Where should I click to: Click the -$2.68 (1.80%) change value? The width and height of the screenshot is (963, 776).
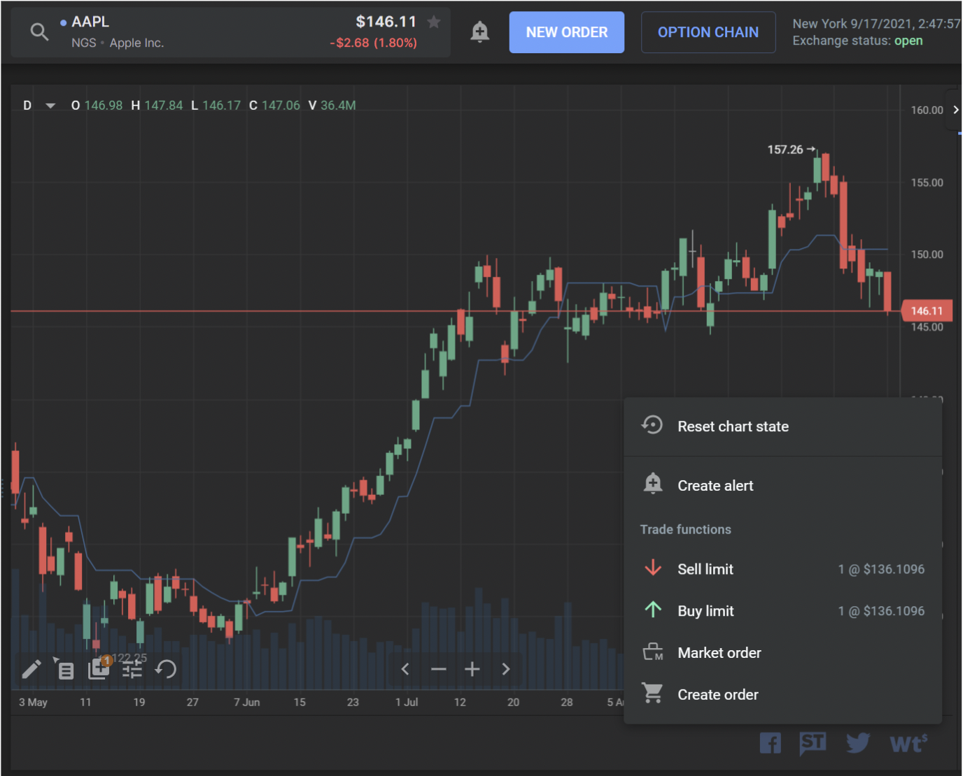coord(373,43)
